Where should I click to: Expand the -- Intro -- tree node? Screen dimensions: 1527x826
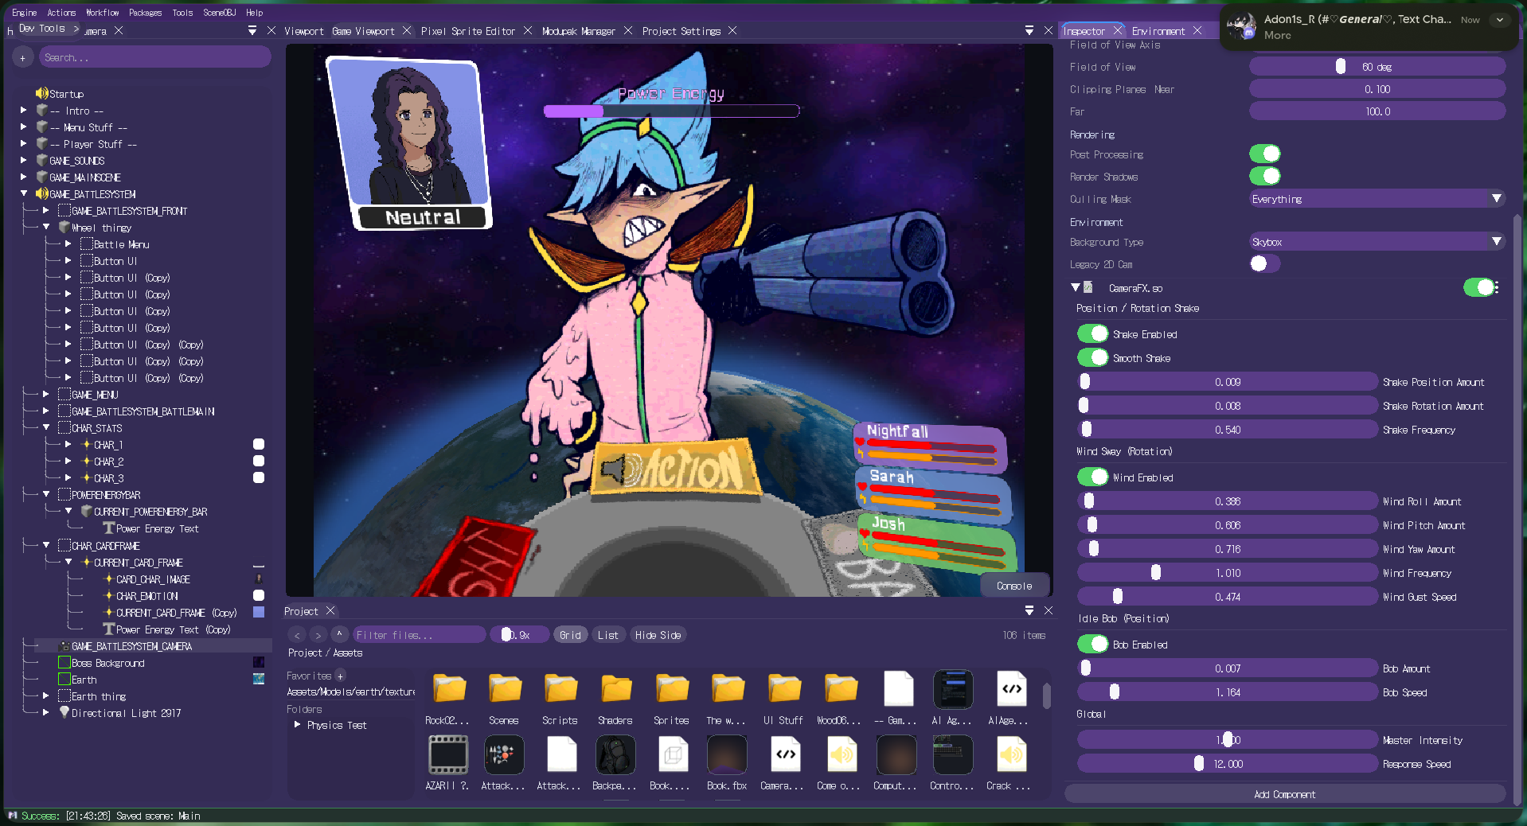(x=24, y=111)
